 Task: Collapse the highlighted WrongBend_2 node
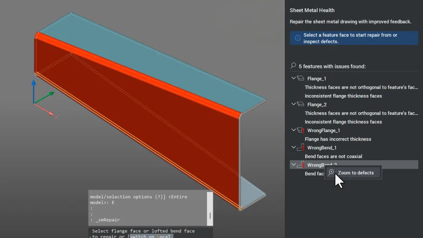(294, 164)
